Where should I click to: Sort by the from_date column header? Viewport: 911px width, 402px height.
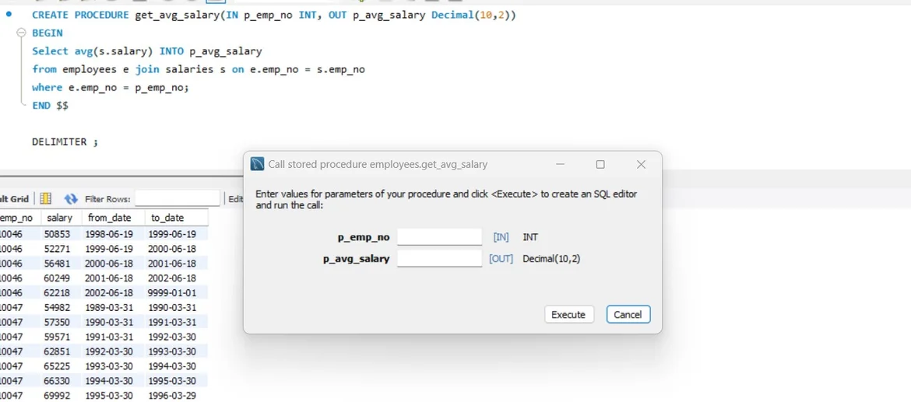coord(110,218)
